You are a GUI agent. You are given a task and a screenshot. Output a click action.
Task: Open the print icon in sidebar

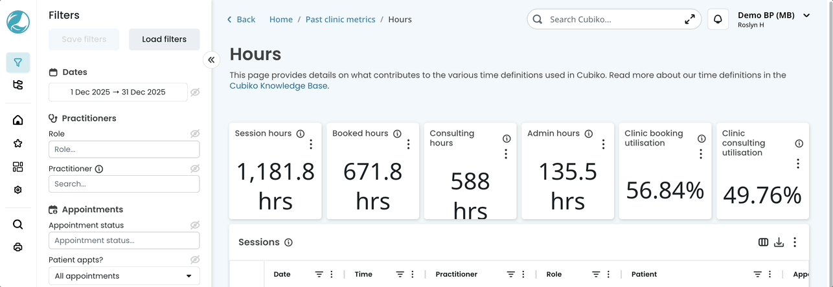pyautogui.click(x=18, y=248)
